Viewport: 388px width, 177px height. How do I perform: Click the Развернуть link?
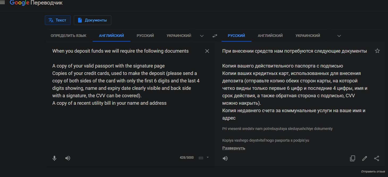point(234,148)
